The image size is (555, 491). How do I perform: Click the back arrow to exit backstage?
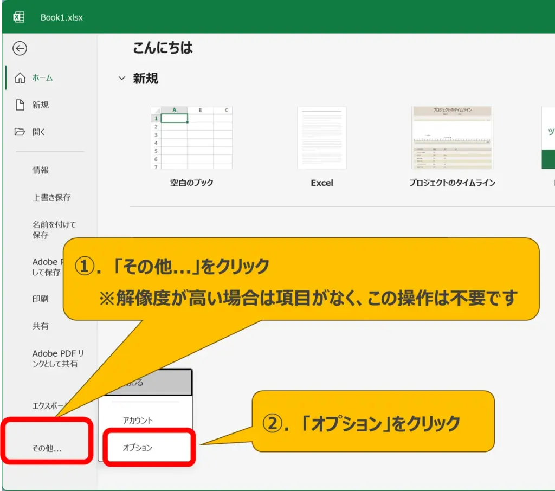(x=20, y=49)
